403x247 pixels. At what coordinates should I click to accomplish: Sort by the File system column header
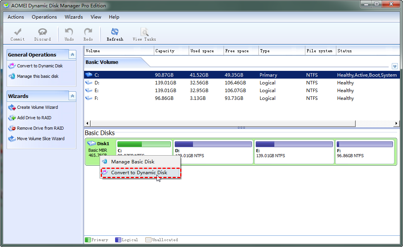(x=320, y=51)
